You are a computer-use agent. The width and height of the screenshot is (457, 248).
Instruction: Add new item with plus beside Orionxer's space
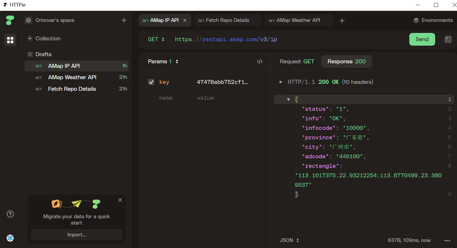click(124, 20)
